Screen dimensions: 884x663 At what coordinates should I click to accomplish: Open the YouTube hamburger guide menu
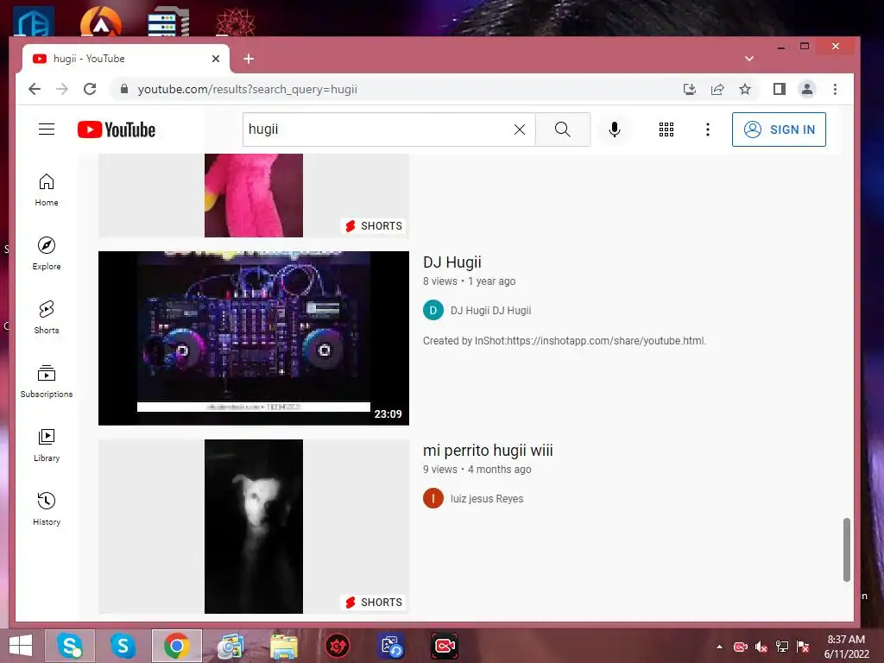(47, 129)
